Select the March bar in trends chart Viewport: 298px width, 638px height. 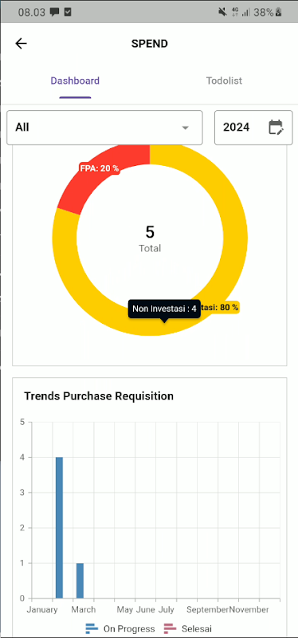coord(80,581)
